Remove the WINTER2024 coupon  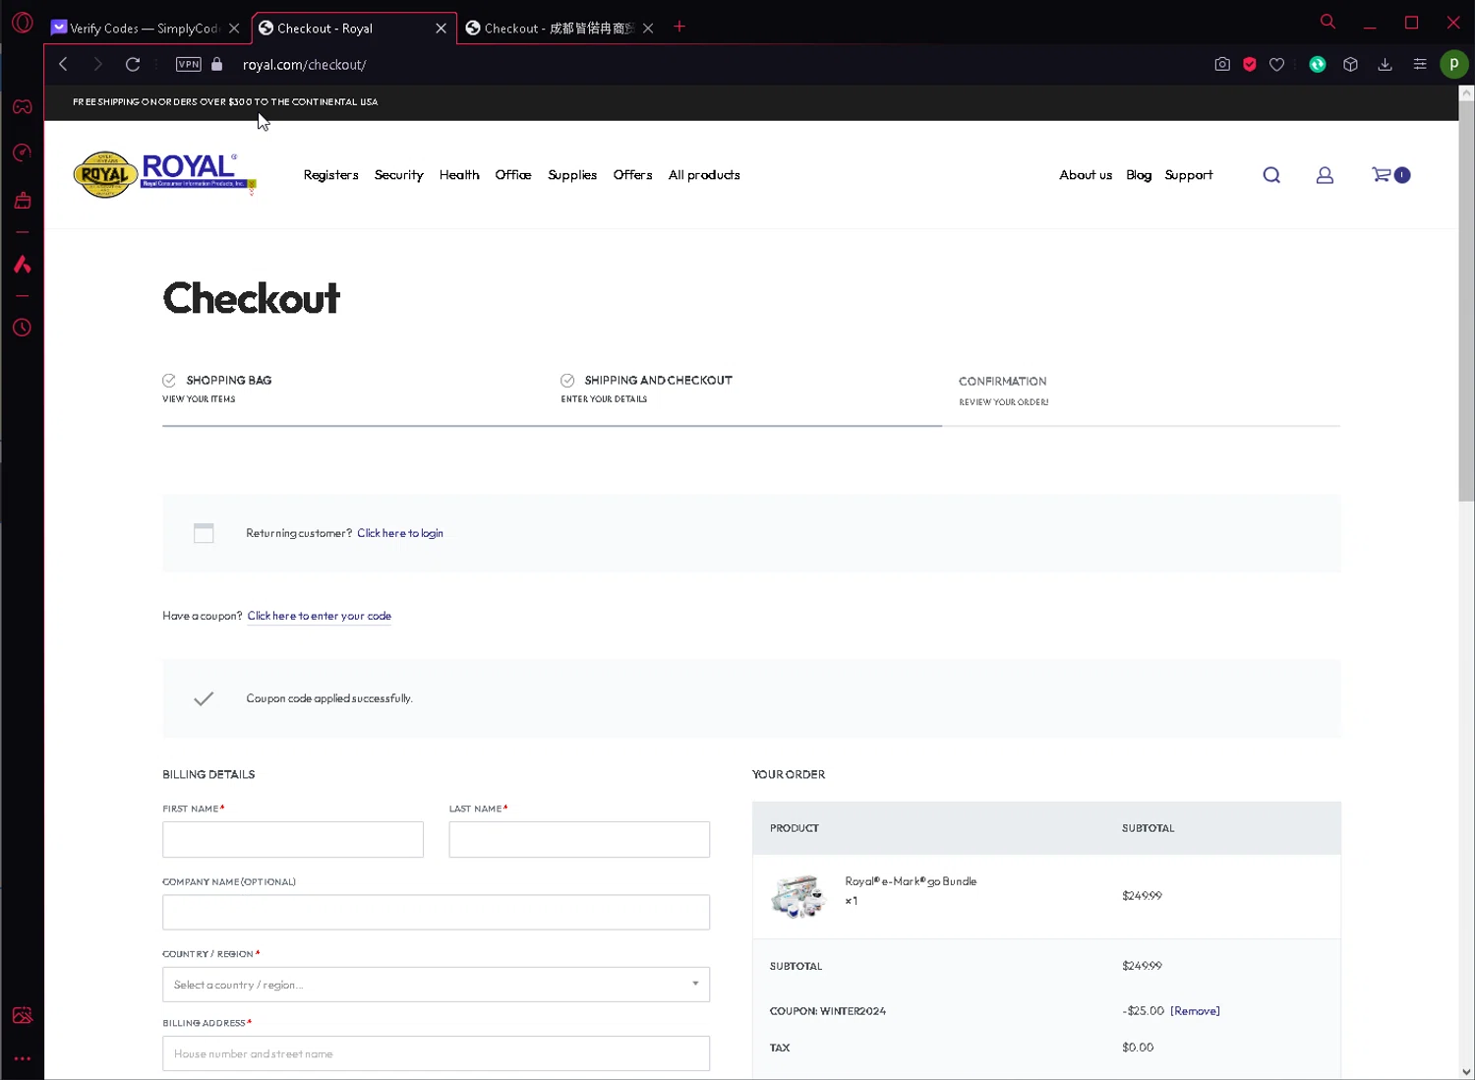[1195, 1011]
